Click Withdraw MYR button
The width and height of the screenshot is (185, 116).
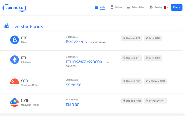tap(156, 101)
